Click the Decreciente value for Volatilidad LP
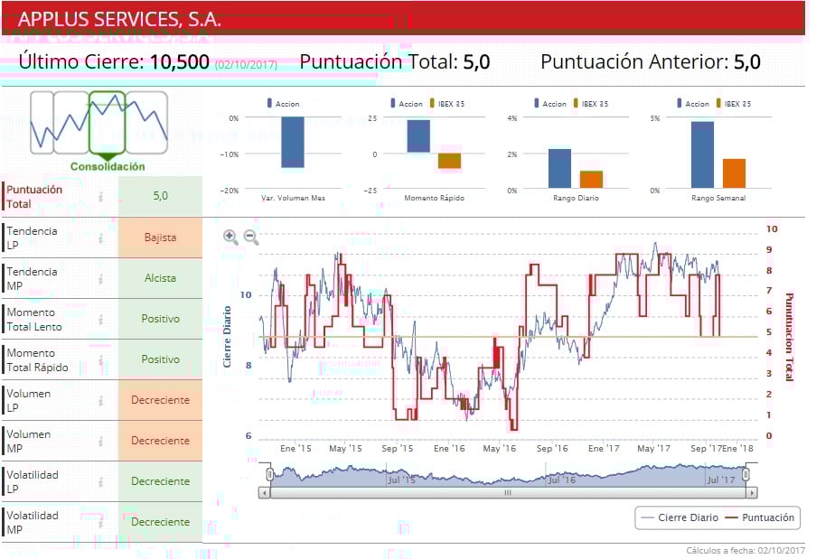 pyautogui.click(x=160, y=481)
